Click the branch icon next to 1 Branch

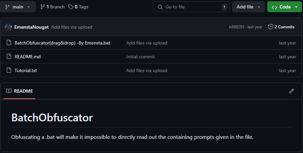tap(42, 7)
